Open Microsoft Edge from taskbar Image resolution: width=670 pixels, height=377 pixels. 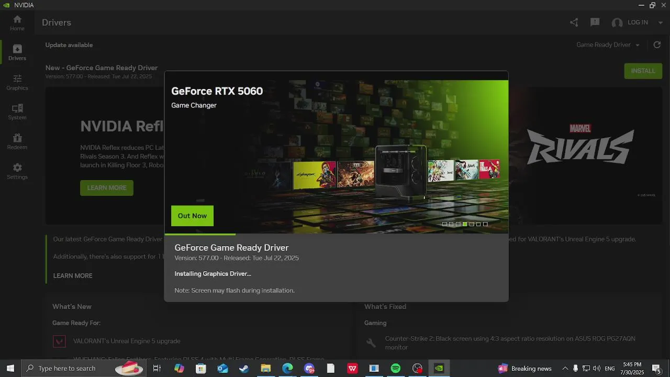click(x=287, y=369)
